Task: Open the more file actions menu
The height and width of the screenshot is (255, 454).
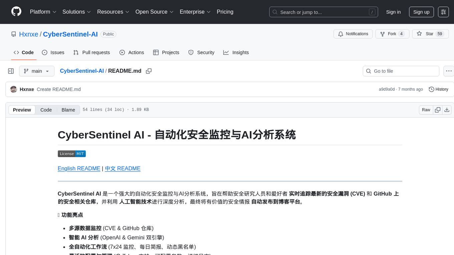Action: (449, 71)
